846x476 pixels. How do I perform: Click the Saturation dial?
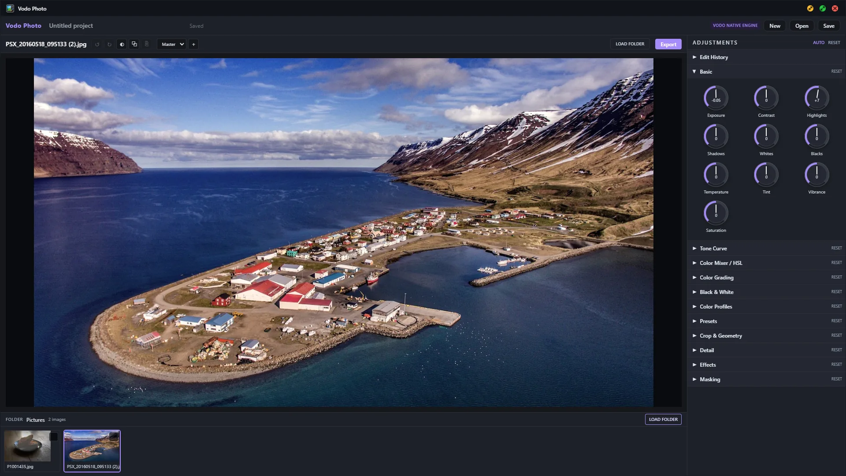(716, 212)
